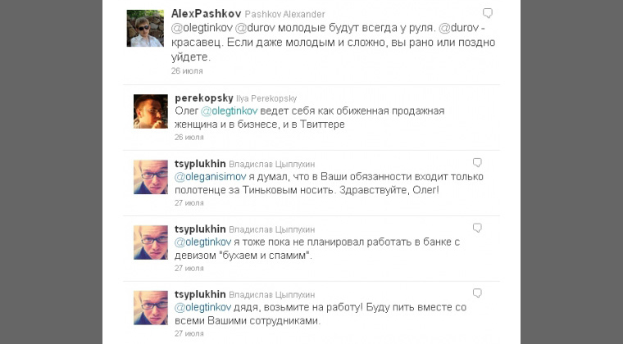Open AlexPashkov profile avatar

point(145,28)
